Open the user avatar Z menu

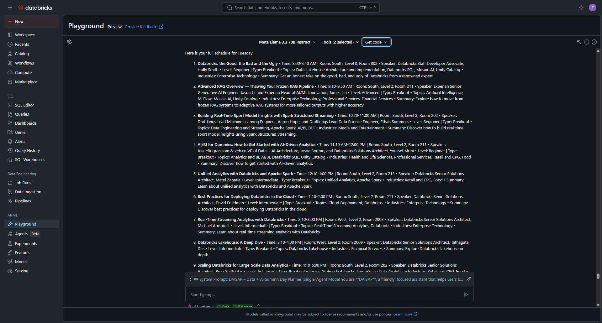(592, 8)
